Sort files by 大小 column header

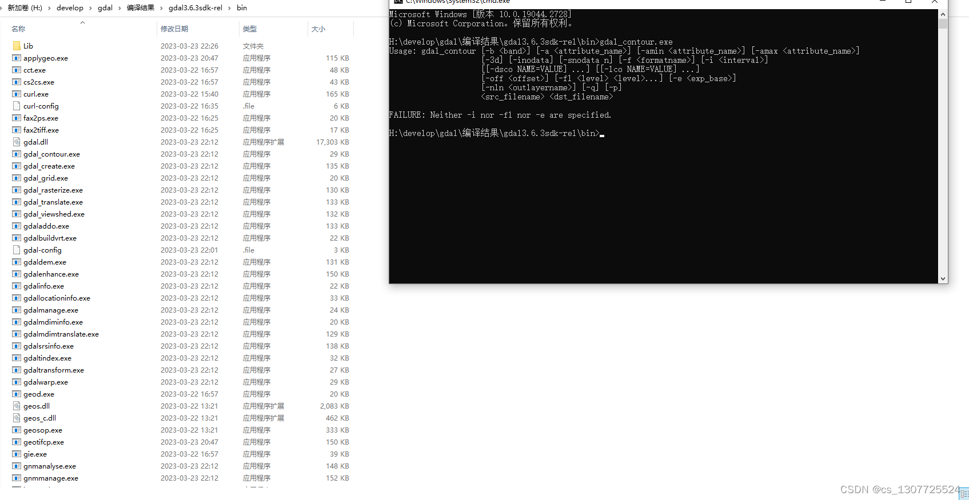(x=318, y=29)
